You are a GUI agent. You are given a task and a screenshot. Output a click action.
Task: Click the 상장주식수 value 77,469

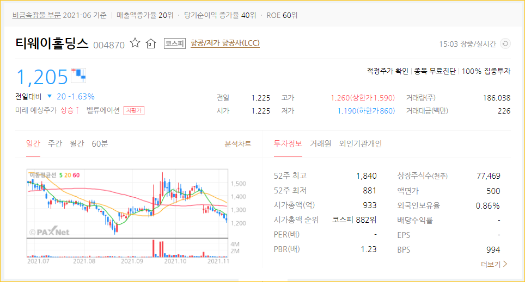tap(488, 176)
